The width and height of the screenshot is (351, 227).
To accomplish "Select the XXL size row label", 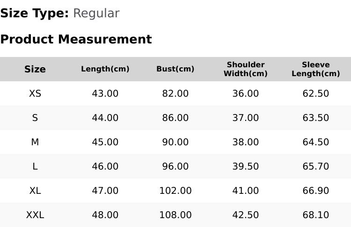I will (35, 215).
